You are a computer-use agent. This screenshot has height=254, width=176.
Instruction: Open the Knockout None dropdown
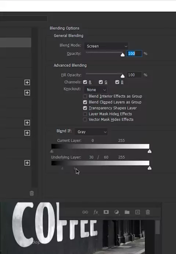[96, 90]
